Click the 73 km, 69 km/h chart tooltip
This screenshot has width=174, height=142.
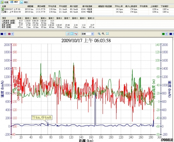pyautogui.click(x=42, y=117)
